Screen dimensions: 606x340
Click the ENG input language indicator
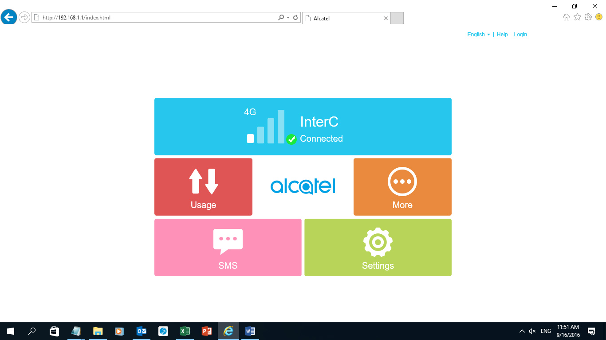tap(546, 331)
